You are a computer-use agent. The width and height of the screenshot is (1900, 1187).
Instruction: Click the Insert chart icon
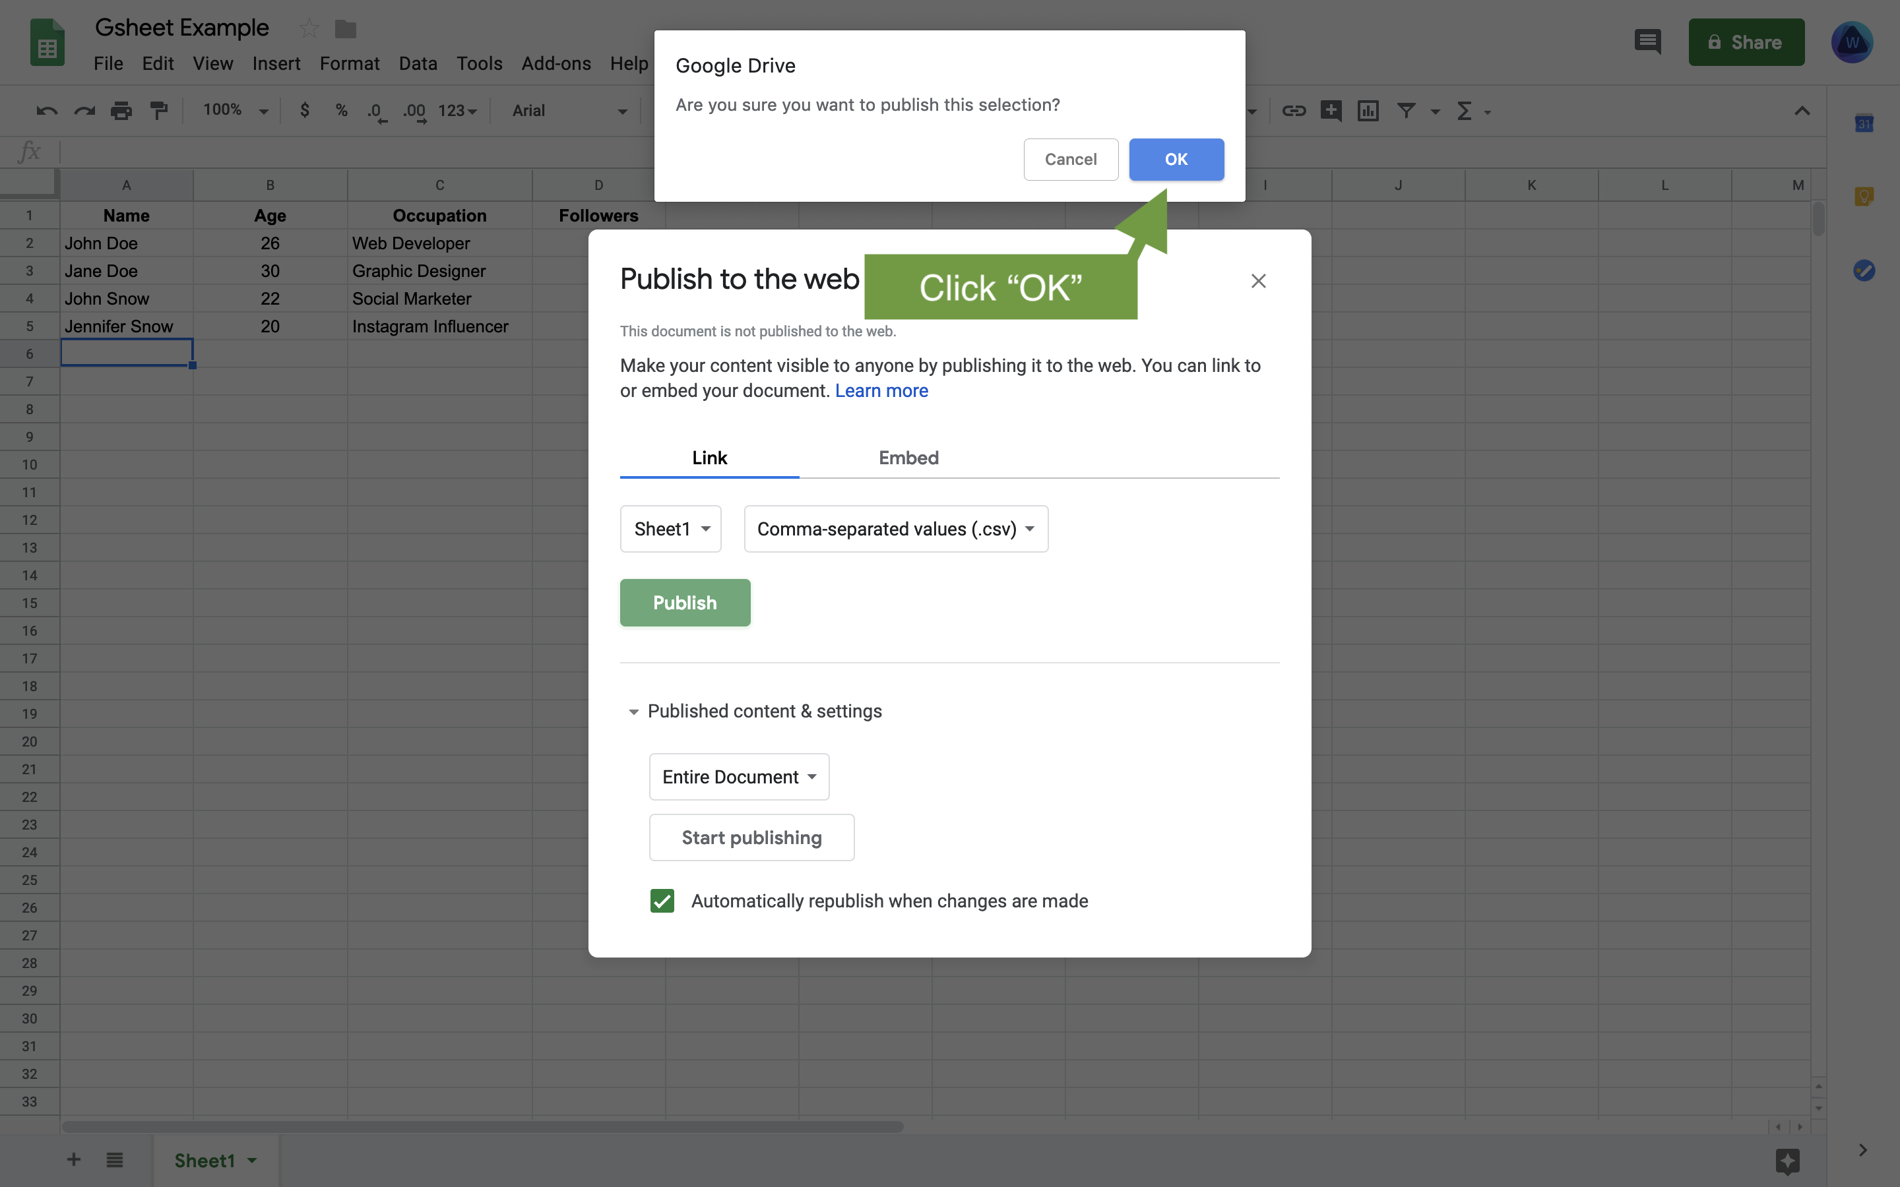click(1368, 111)
